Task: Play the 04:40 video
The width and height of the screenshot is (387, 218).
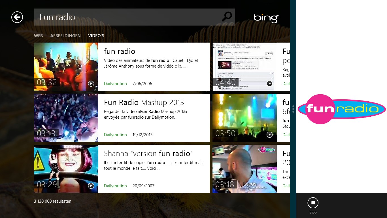Action: (x=269, y=83)
